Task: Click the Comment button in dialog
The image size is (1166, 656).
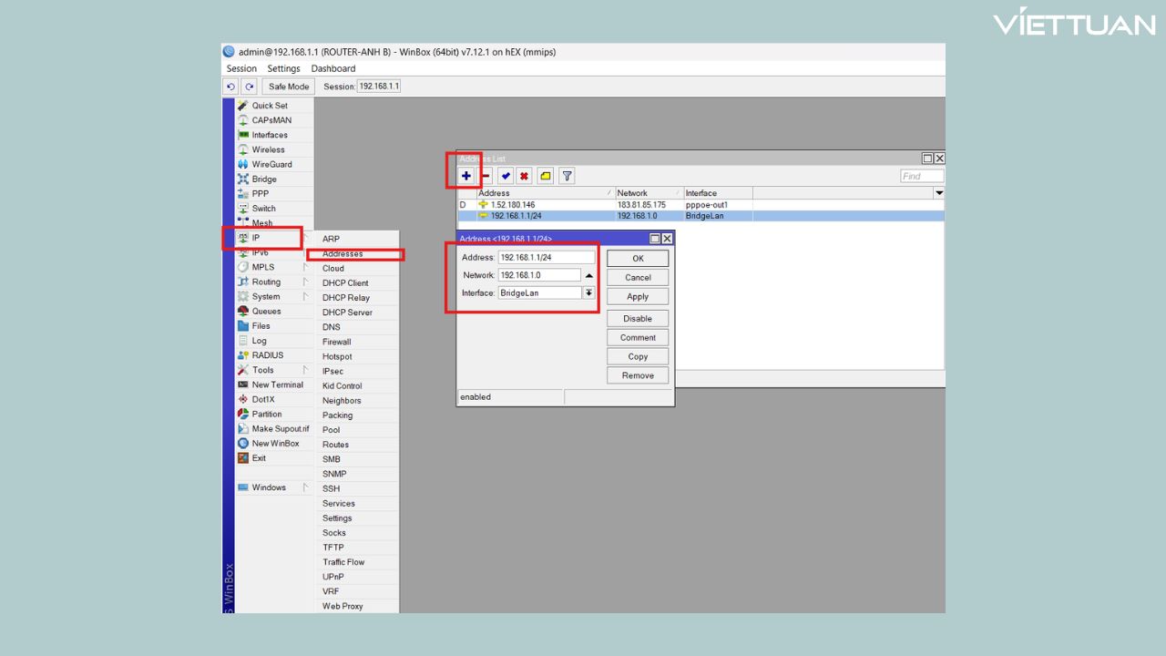Action: 638,337
